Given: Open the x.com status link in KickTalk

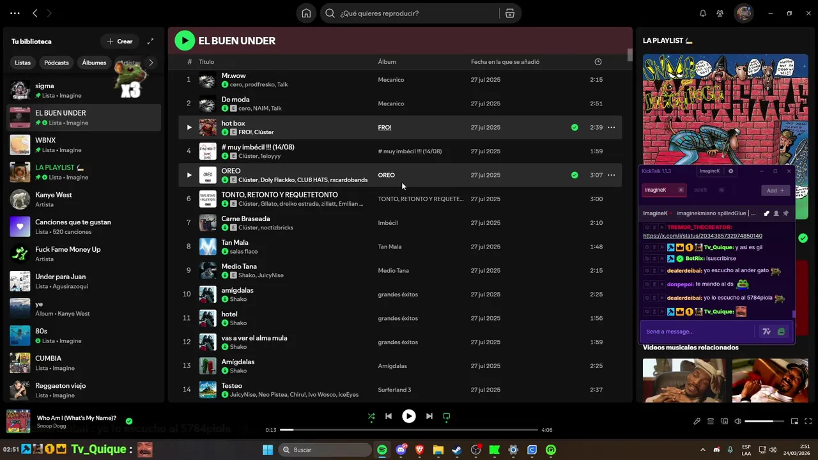Looking at the screenshot, I should 702,236.
